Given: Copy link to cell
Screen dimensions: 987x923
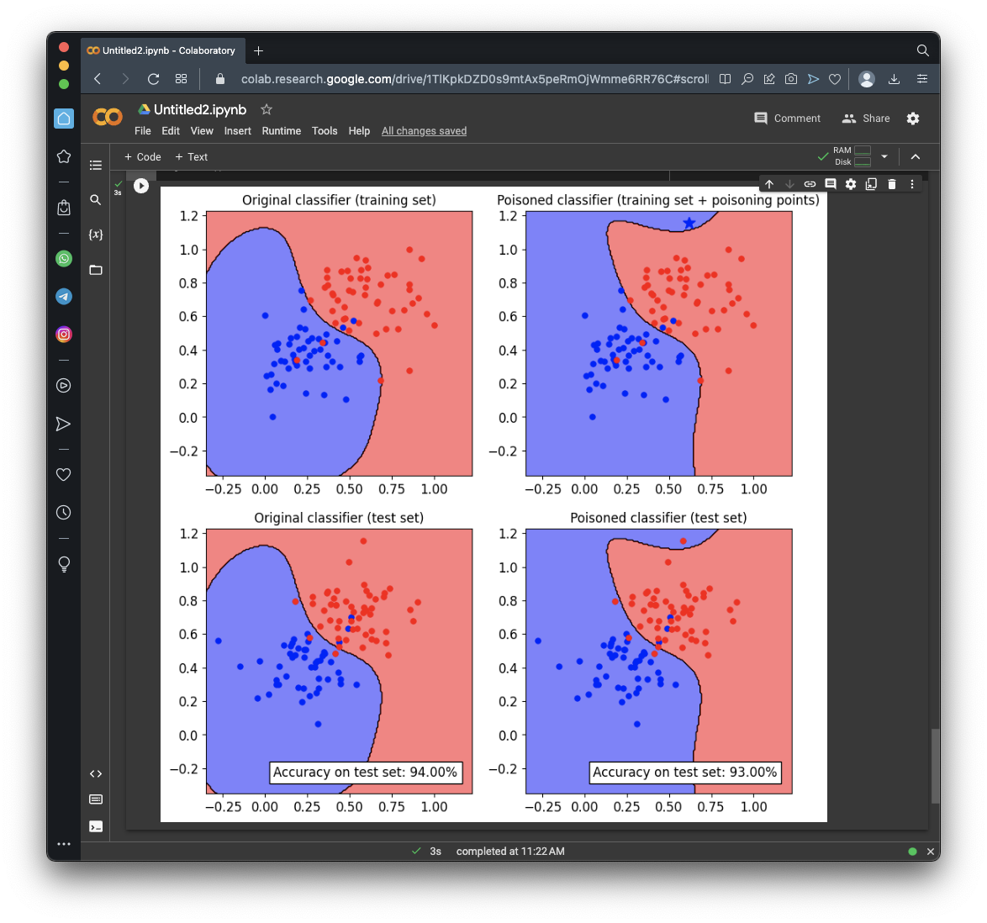Looking at the screenshot, I should (810, 184).
